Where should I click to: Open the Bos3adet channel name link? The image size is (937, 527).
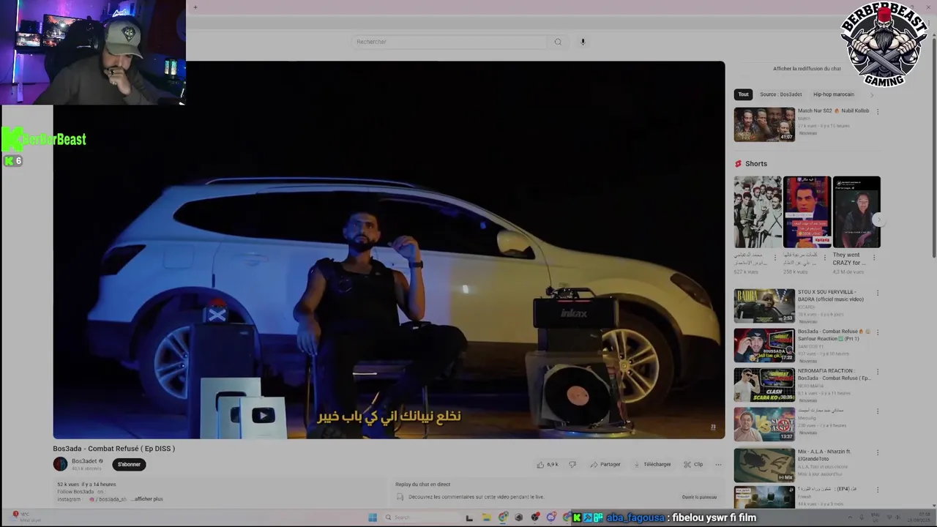point(84,461)
